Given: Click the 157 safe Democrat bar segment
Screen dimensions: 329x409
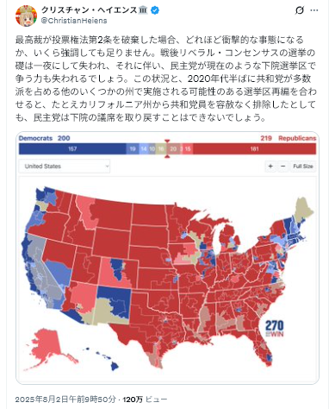Looking at the screenshot, I should pyautogui.click(x=72, y=149).
